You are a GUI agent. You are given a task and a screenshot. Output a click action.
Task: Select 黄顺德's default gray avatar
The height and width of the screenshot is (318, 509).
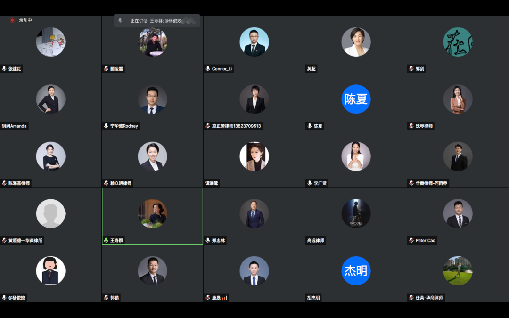tap(50, 213)
